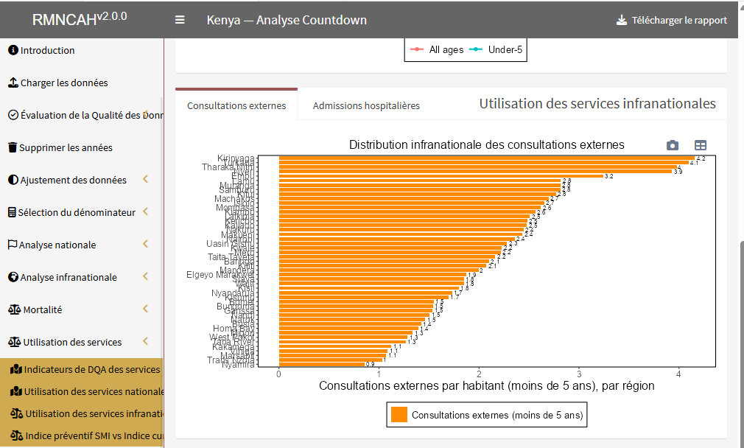Click the download icon beside Télécharger le rapport
Viewport: 744px width, 448px height.
coord(621,20)
